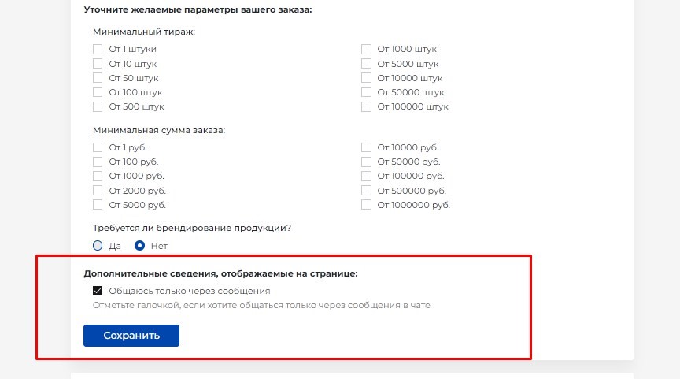Tick the 'От 10000 штук' checkbox
This screenshot has height=379, width=680.
click(x=366, y=78)
